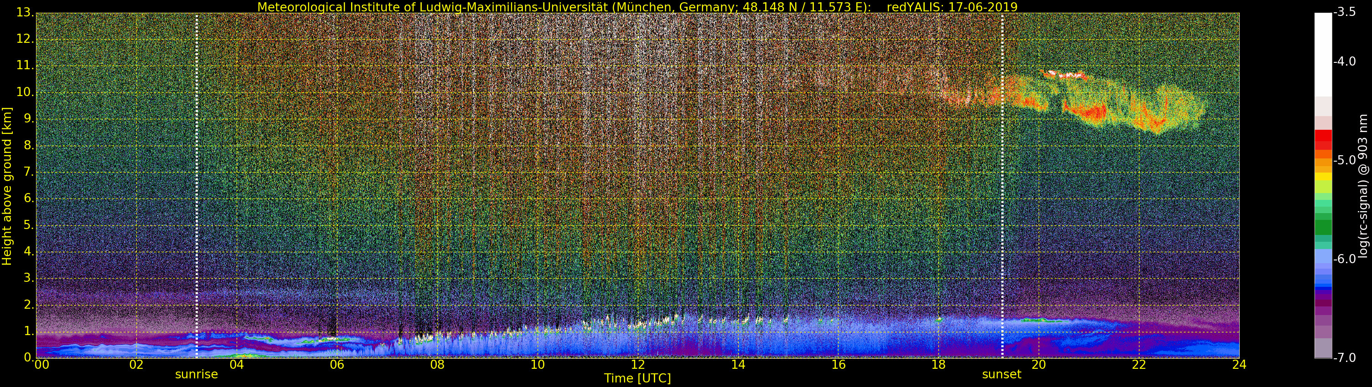Click the height tick label '2.'
Screen dimensions: 1372x387
(29, 305)
